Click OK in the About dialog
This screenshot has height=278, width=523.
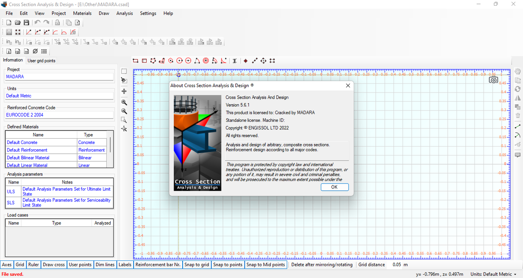pyautogui.click(x=334, y=187)
